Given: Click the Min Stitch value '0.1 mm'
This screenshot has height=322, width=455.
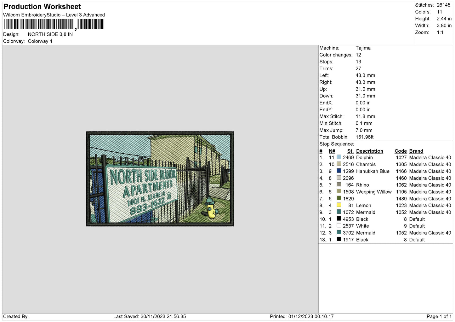Looking at the screenshot, I should pos(364,123).
